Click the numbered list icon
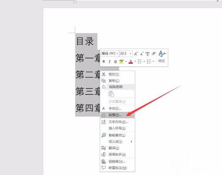 click(149, 61)
